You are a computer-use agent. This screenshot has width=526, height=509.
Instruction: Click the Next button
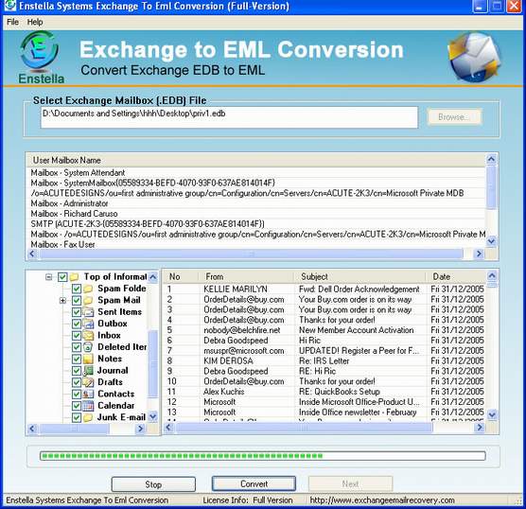click(350, 483)
